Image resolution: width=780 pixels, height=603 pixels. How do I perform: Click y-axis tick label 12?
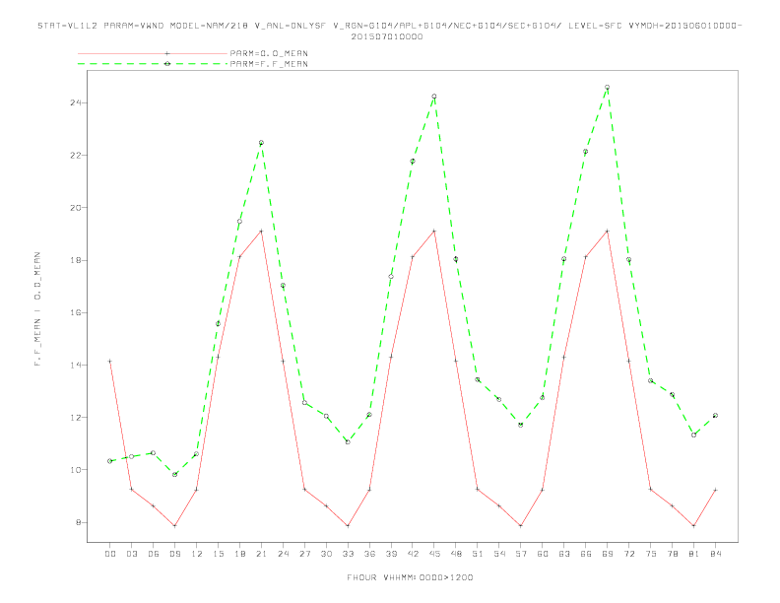pyautogui.click(x=76, y=418)
